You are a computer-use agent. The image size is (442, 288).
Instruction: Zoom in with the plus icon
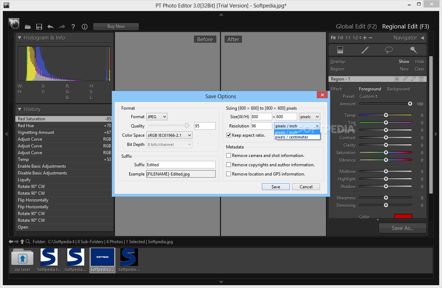tap(364, 38)
